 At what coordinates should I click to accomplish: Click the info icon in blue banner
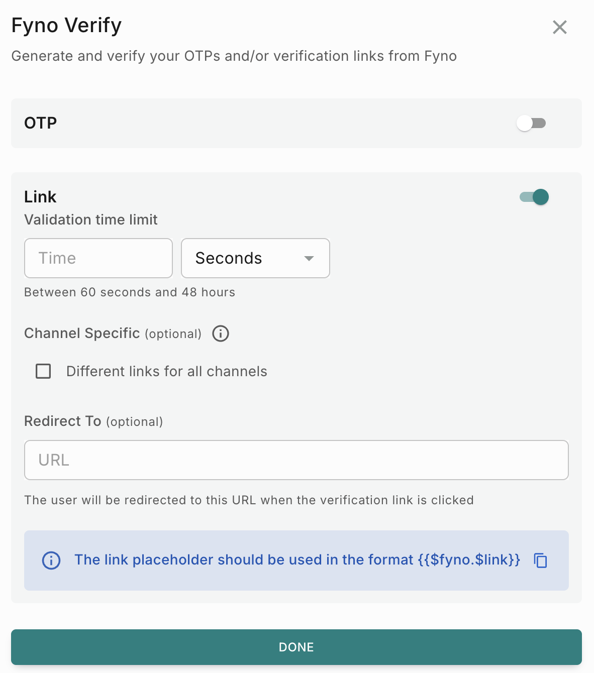[51, 560]
